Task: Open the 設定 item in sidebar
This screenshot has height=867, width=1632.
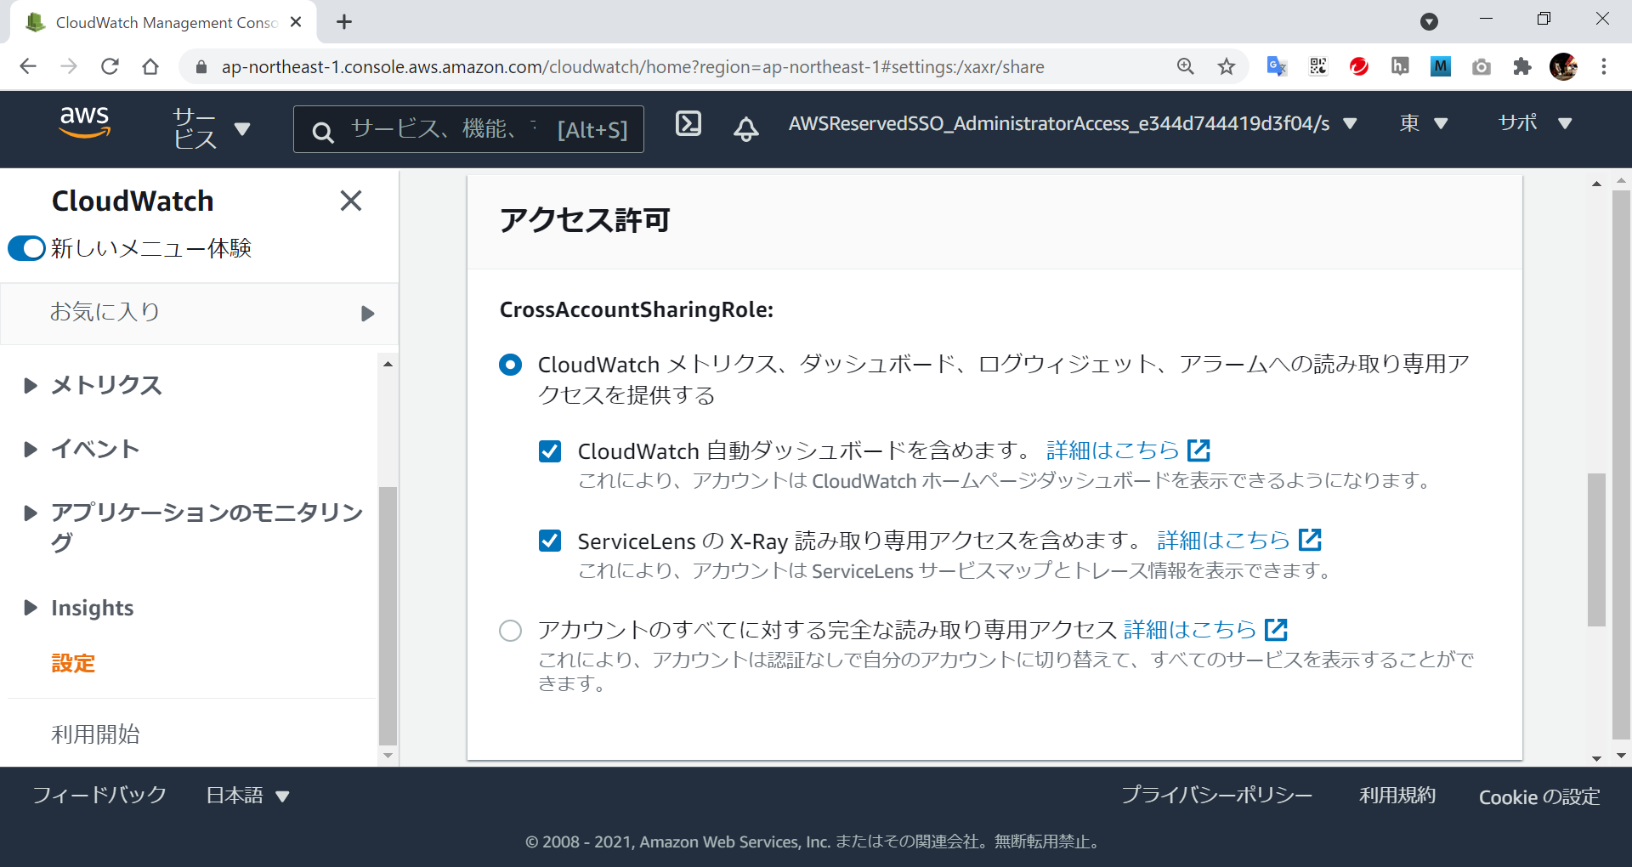Action: click(73, 663)
